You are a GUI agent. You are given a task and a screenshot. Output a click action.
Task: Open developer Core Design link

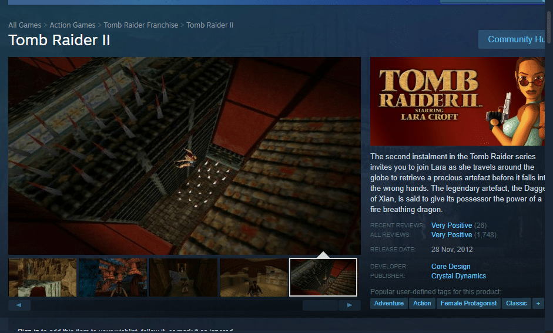[451, 267]
